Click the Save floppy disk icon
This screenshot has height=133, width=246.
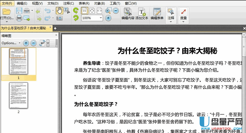[19, 11]
